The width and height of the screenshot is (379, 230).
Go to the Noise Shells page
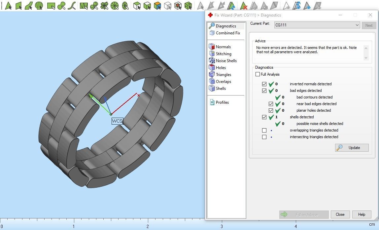(x=223, y=61)
